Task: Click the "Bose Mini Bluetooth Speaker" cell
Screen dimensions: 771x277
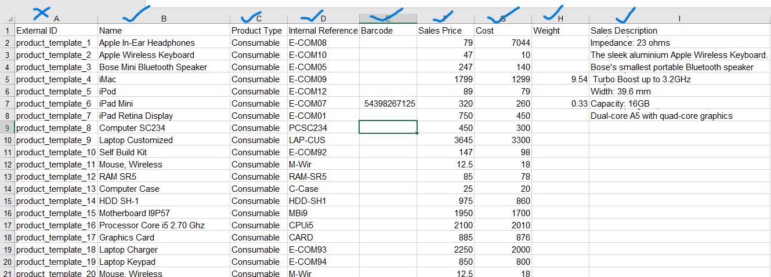Action: point(164,67)
